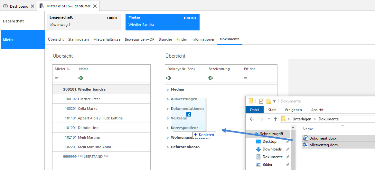Screen dimensions: 375x170
Task: Select the Dokumente sub-tab
Action: (230, 39)
